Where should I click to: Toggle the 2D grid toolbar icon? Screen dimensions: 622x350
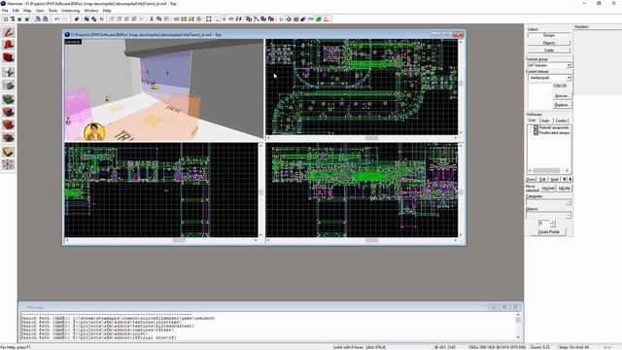[x=6, y=19]
